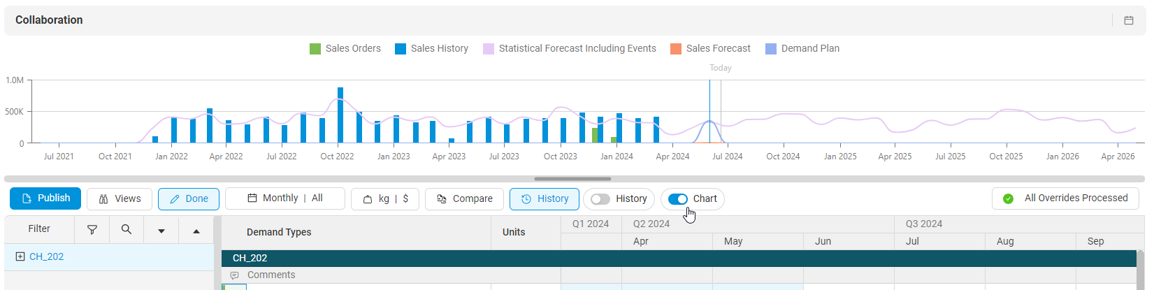Image resolution: width=1154 pixels, height=290 pixels.
Task: Click All Overrides Processed status button
Action: coord(1067,198)
